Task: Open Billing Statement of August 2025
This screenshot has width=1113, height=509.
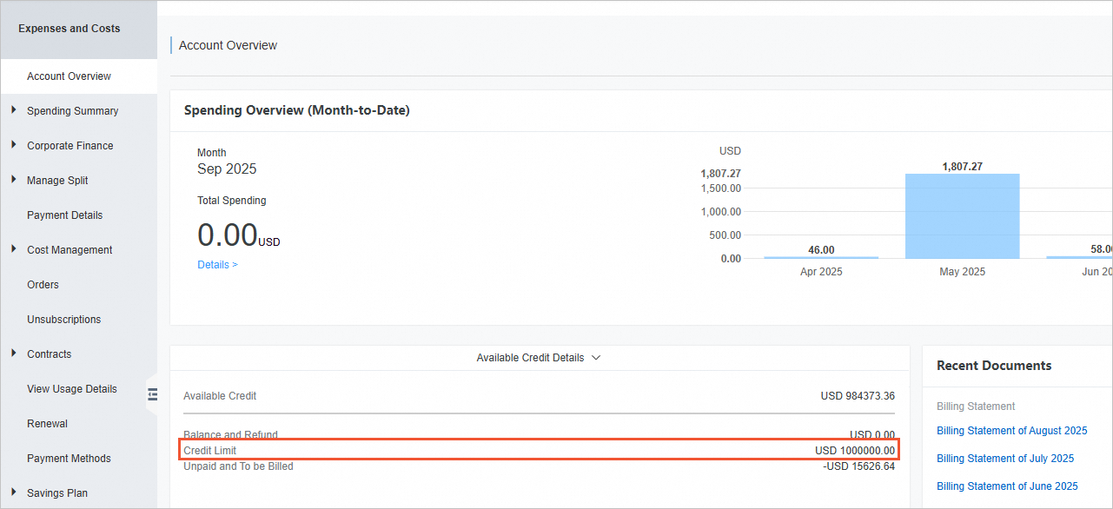Action: [1011, 431]
